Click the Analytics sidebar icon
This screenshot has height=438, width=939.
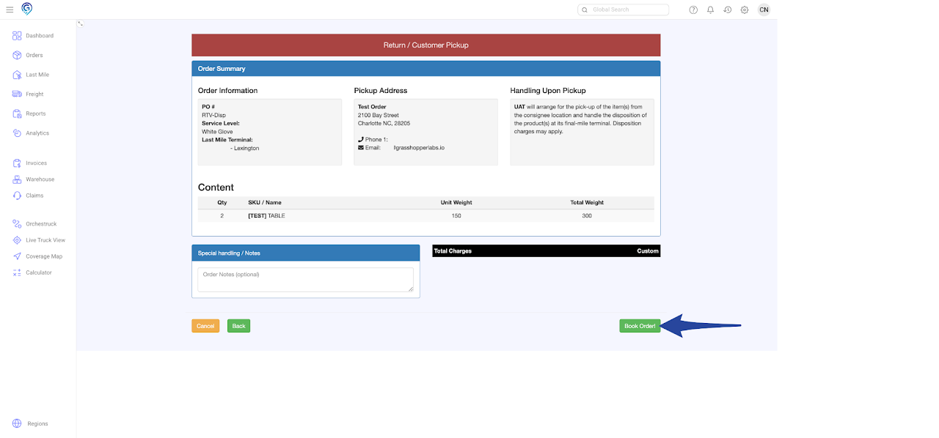point(17,133)
